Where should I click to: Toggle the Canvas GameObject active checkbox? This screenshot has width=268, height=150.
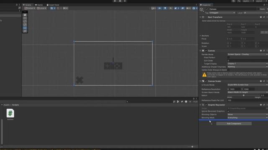pos(207,9)
